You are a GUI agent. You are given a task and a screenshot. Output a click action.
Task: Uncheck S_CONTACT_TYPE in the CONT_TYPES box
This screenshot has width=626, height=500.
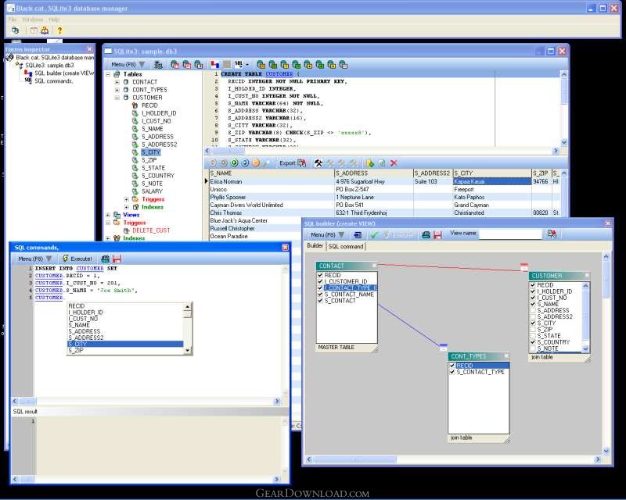[x=452, y=372]
